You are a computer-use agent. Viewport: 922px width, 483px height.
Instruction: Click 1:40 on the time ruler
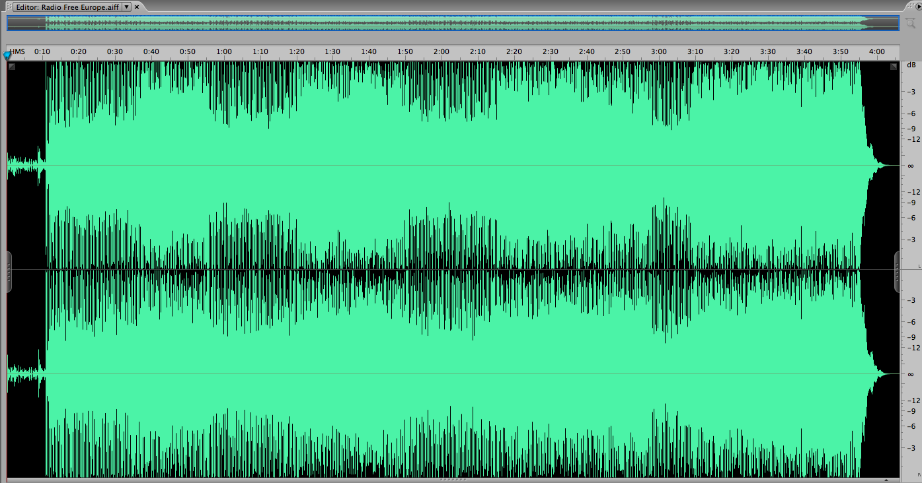pyautogui.click(x=369, y=51)
